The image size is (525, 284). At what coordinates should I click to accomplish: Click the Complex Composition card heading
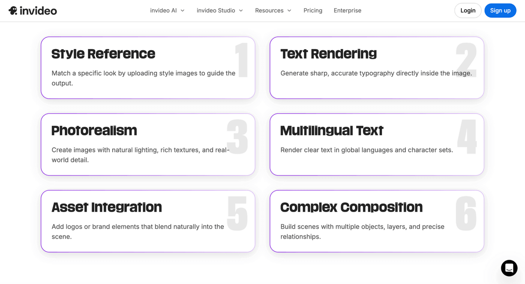[351, 207]
